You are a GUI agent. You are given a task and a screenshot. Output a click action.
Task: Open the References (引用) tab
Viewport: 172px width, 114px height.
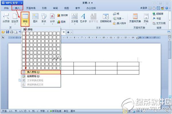pyautogui.click(x=44, y=8)
